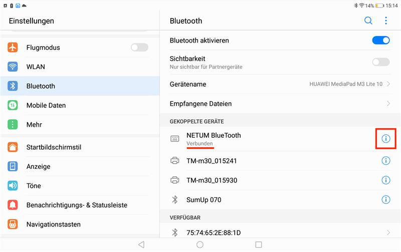401x252 pixels.
Task: Open Bluetooth search magnifier icon
Action: [x=368, y=21]
